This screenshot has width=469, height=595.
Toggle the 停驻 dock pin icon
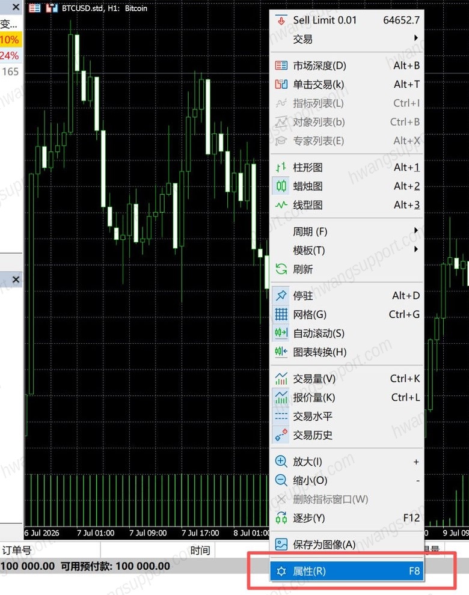(x=281, y=295)
